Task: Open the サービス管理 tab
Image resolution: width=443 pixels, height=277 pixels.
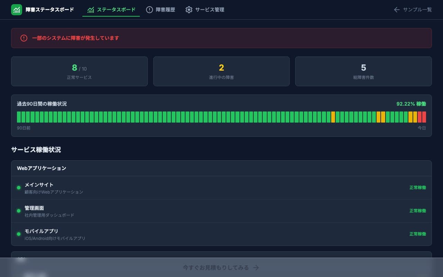Action: [x=205, y=10]
